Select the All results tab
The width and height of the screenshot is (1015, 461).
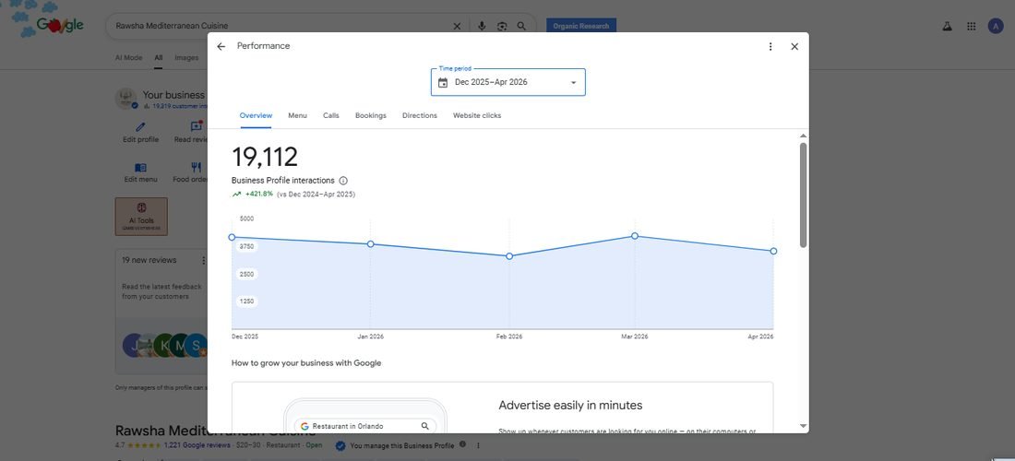[159, 57]
